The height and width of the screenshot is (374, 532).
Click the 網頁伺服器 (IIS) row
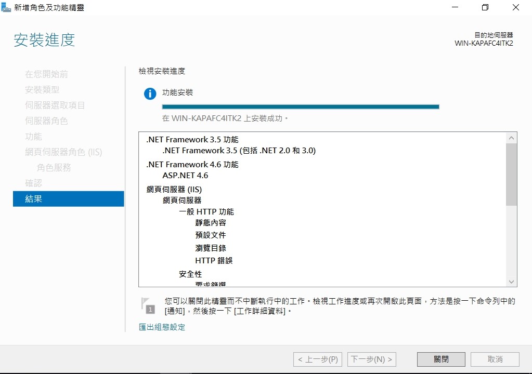pyautogui.click(x=174, y=190)
